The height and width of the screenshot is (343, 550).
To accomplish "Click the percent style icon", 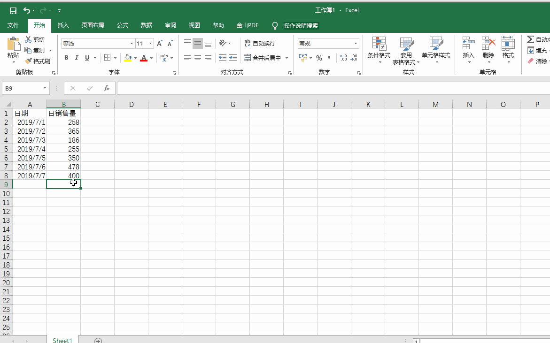I will [x=319, y=58].
